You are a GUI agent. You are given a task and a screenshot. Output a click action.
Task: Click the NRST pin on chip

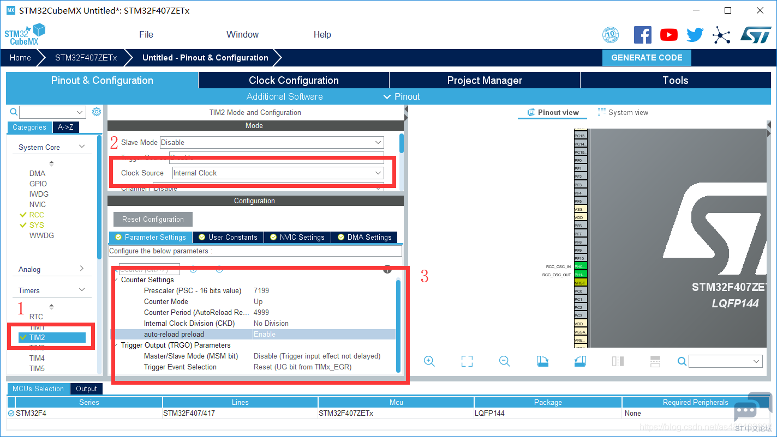[x=579, y=283]
